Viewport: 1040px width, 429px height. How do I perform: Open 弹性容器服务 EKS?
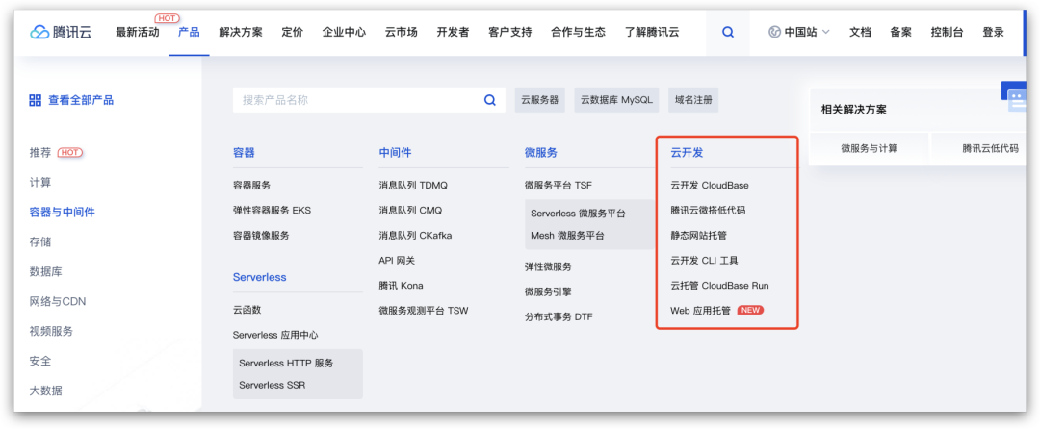tap(272, 211)
